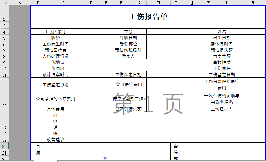Click the 厂别/部门 label cell
The image size is (266, 162).
tap(55, 32)
